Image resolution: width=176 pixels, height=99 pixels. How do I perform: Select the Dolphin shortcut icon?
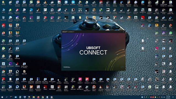click(x=122, y=3)
